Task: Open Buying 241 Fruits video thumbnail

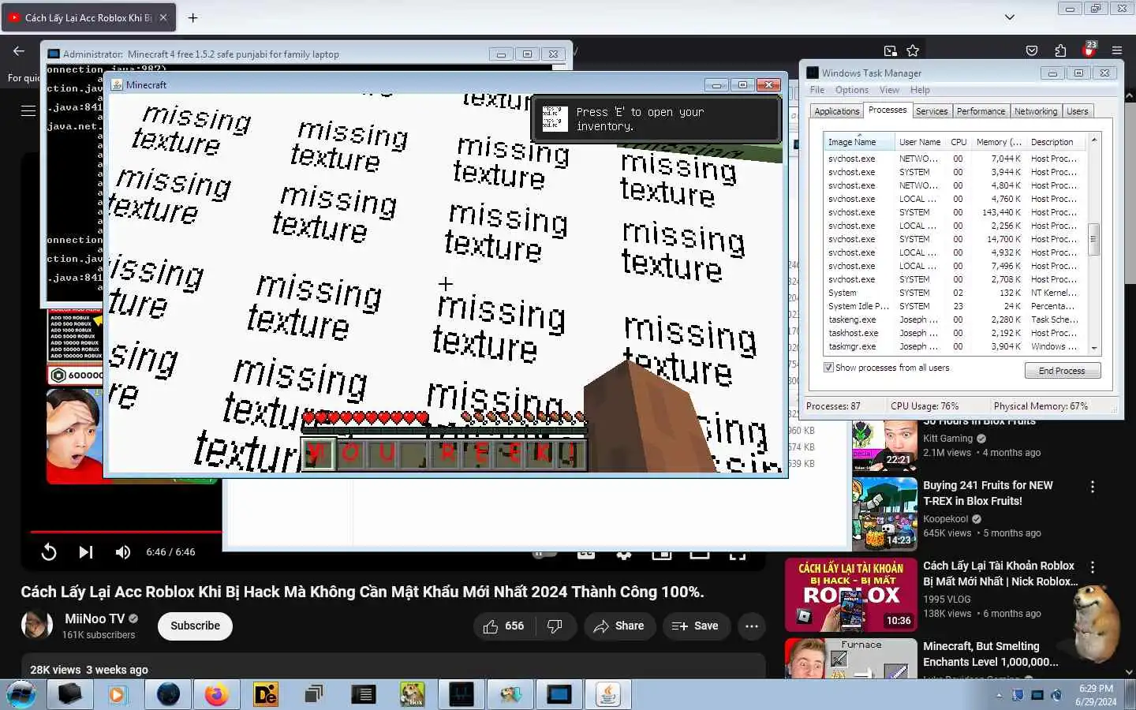Action: point(884,514)
